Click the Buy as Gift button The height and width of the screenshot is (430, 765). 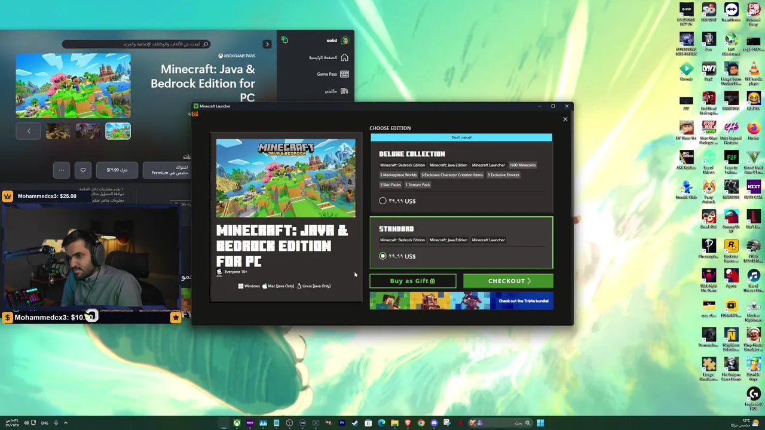(x=412, y=281)
